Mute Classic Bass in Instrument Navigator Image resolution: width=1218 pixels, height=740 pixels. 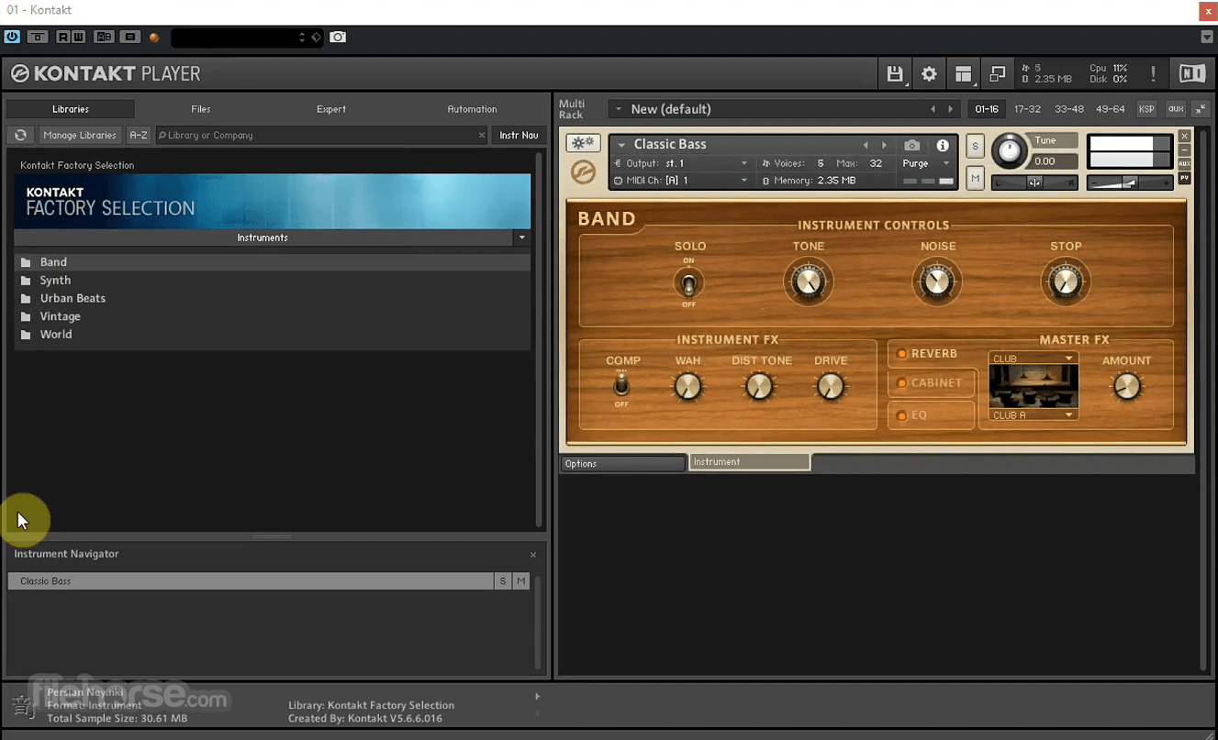(x=521, y=581)
